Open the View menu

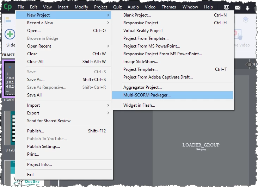(x=47, y=7)
